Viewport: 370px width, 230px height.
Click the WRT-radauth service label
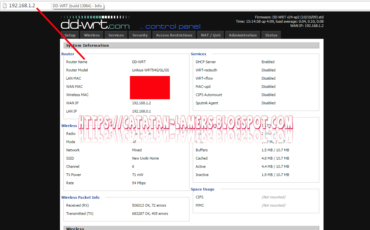click(206, 70)
